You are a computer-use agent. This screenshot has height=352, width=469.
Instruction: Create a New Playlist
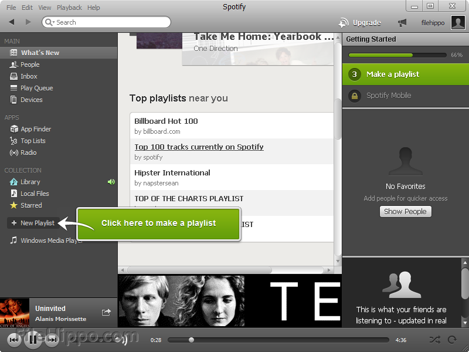33,223
